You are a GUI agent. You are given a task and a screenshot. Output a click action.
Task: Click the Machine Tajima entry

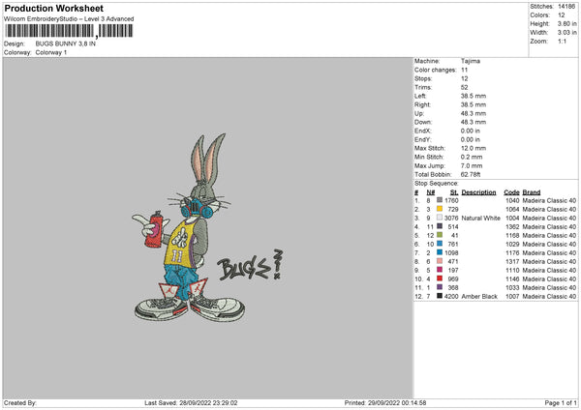click(472, 61)
